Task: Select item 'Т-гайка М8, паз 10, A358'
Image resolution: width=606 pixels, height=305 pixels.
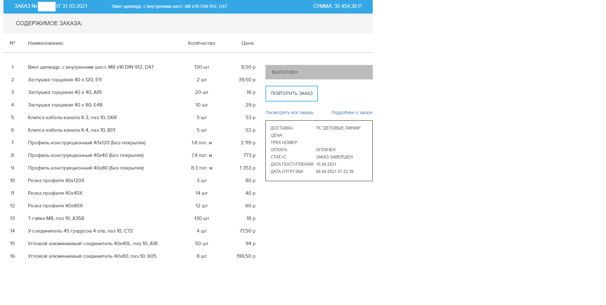Action: (56, 218)
